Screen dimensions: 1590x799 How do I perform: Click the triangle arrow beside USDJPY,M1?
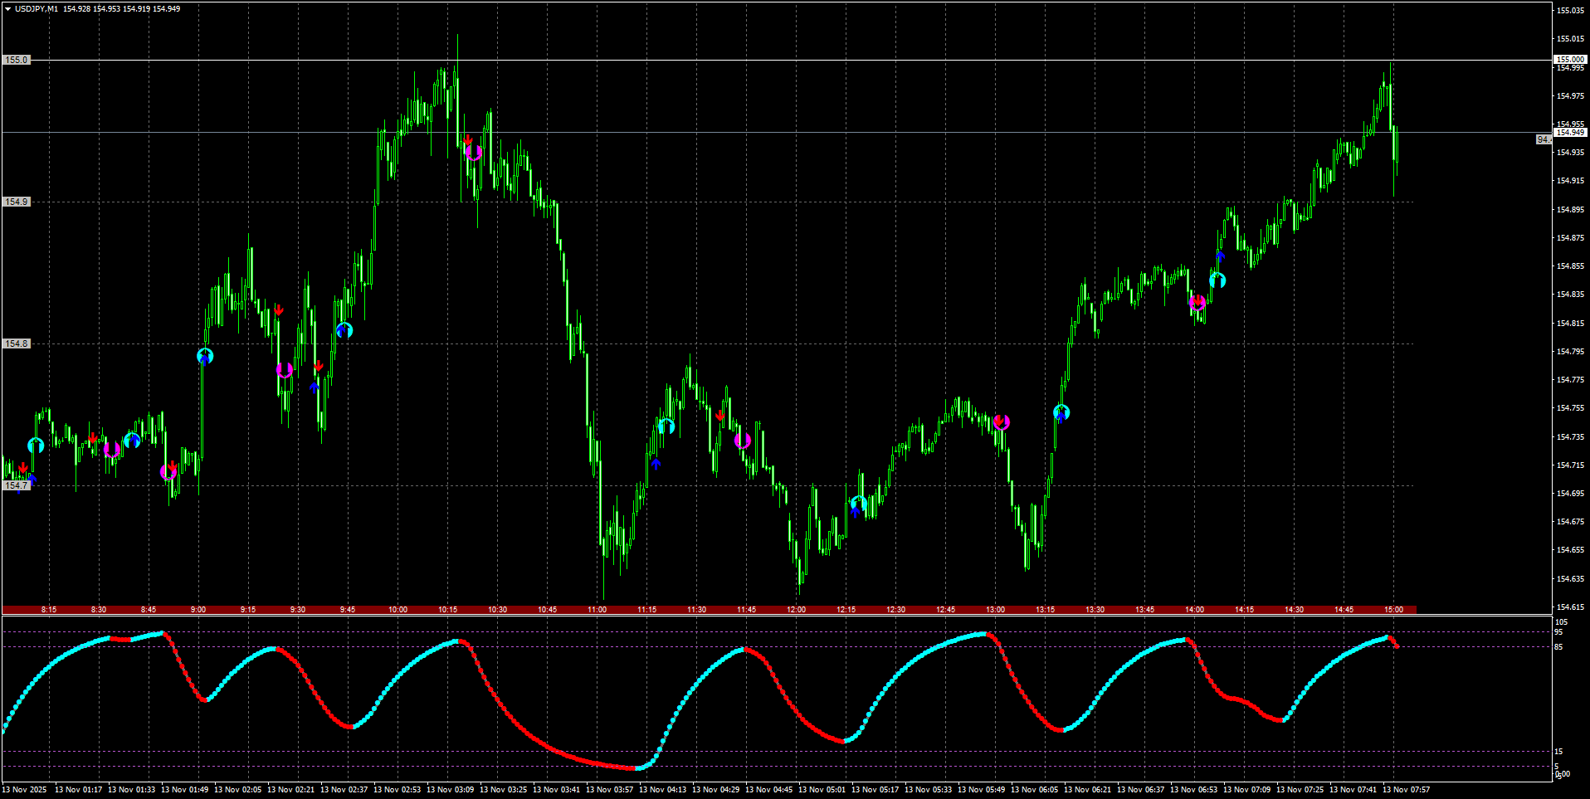pos(7,9)
